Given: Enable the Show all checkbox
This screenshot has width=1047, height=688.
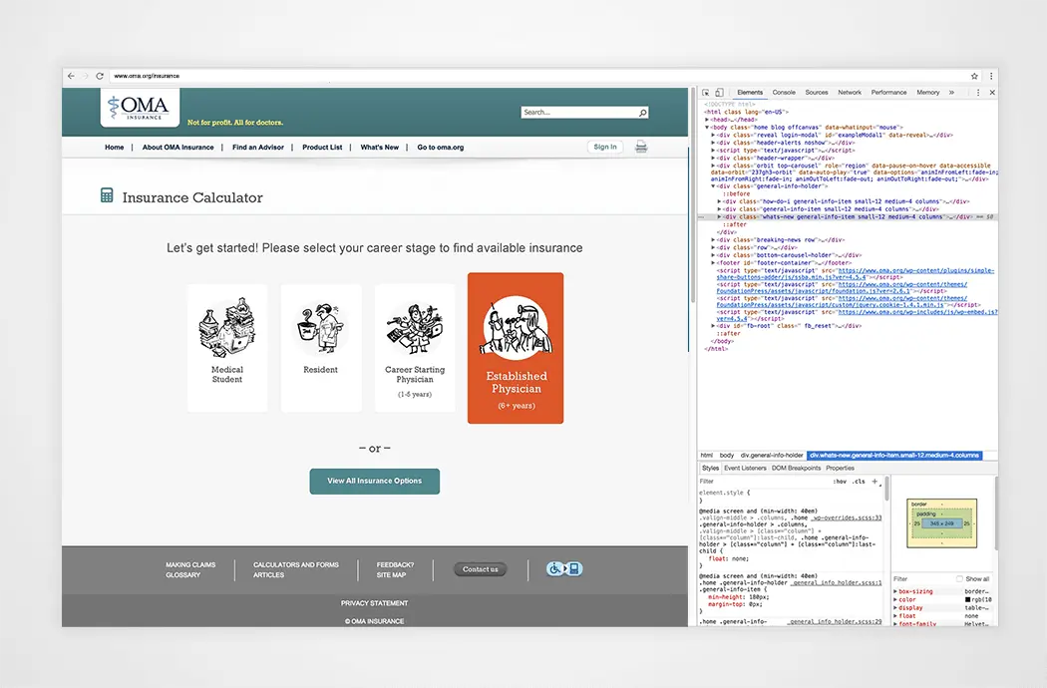Looking at the screenshot, I should click(x=959, y=579).
